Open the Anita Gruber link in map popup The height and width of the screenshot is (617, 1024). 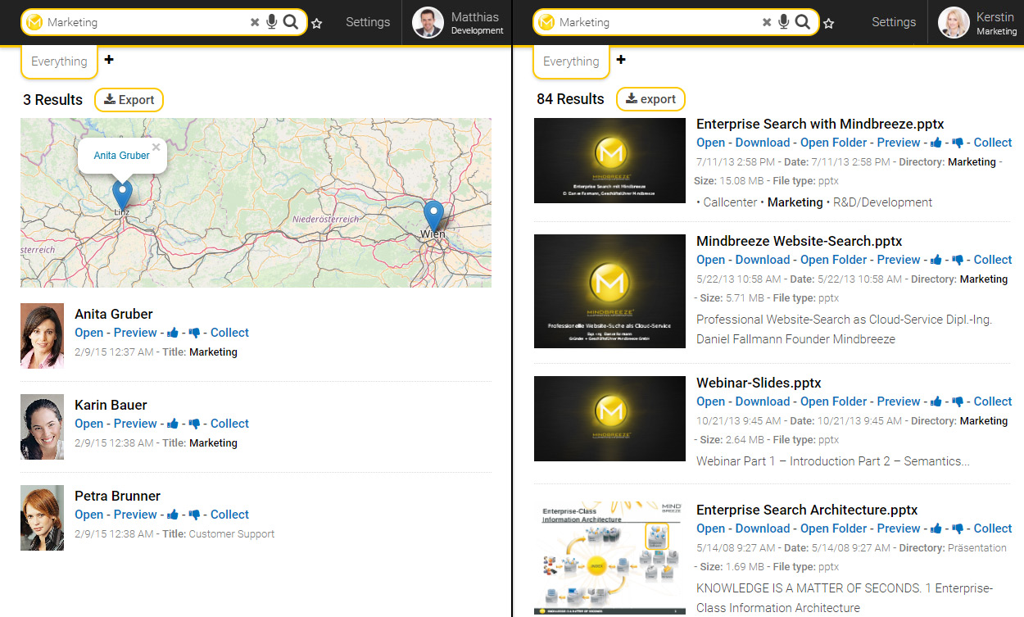121,155
